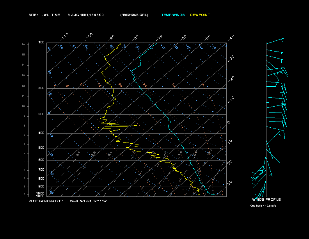Click the 200 pressure level label

(x=41, y=88)
